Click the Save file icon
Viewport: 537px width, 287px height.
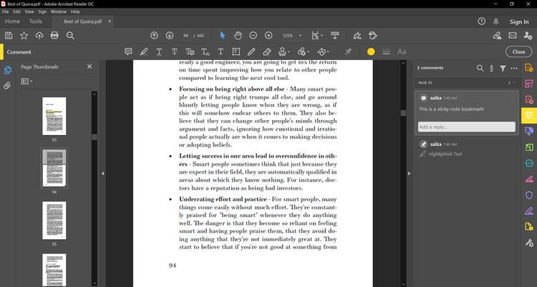coord(9,36)
